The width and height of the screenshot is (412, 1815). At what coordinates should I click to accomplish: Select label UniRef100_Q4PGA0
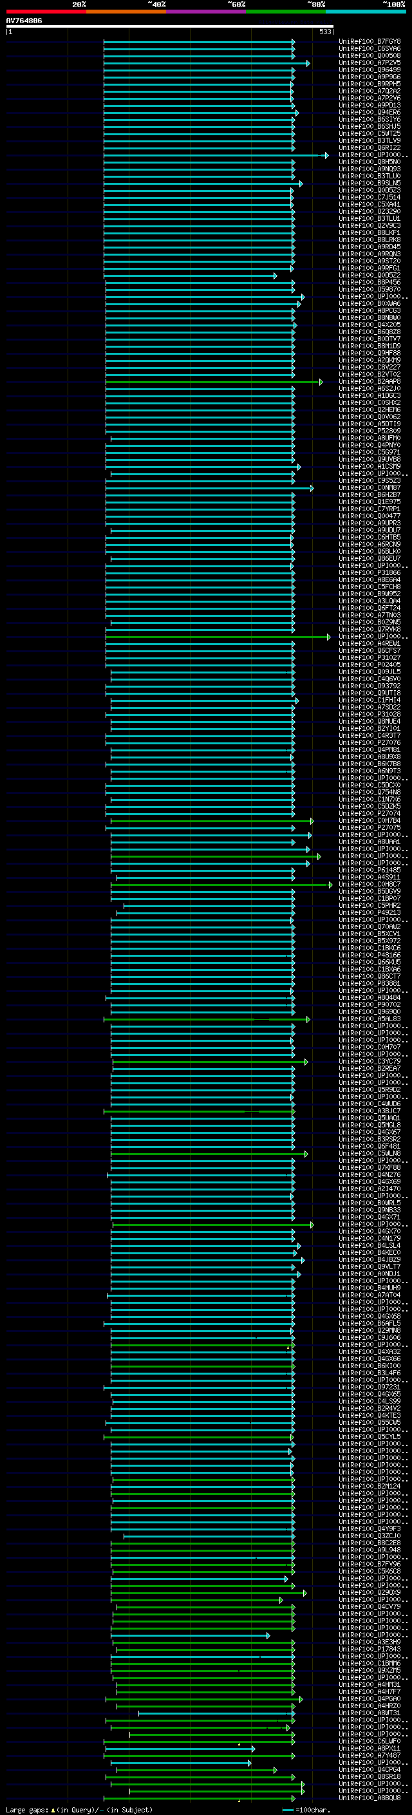[x=369, y=1698]
